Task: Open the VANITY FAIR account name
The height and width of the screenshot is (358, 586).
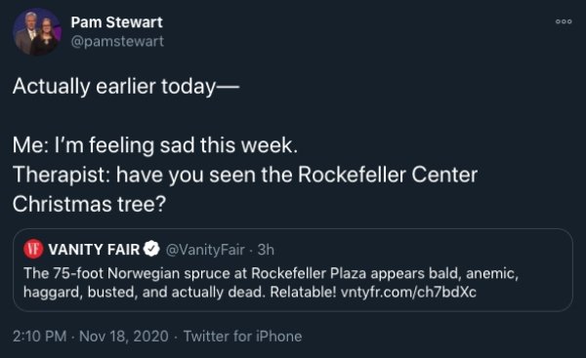Action: [x=94, y=250]
